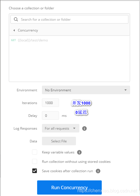
Task: Click the GET method badge
Action: (13, 40)
